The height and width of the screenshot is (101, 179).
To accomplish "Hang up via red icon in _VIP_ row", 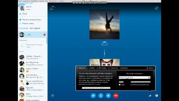I will [44, 35].
